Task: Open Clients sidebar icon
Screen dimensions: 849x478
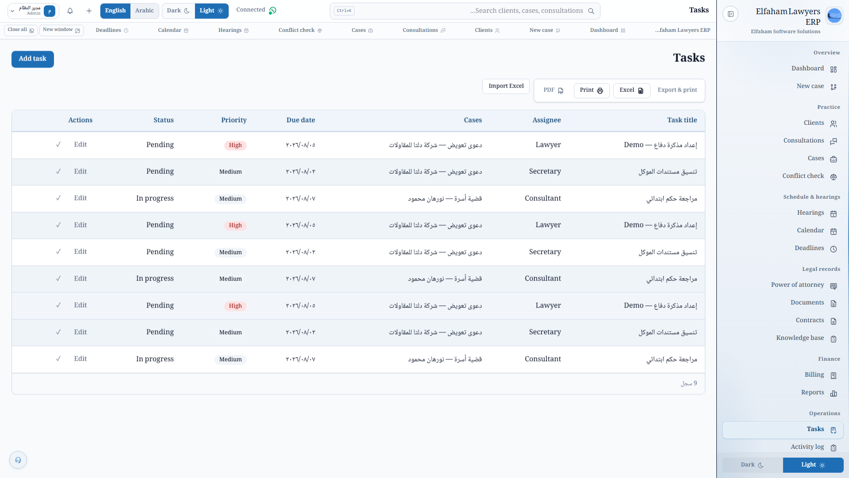Action: point(834,124)
